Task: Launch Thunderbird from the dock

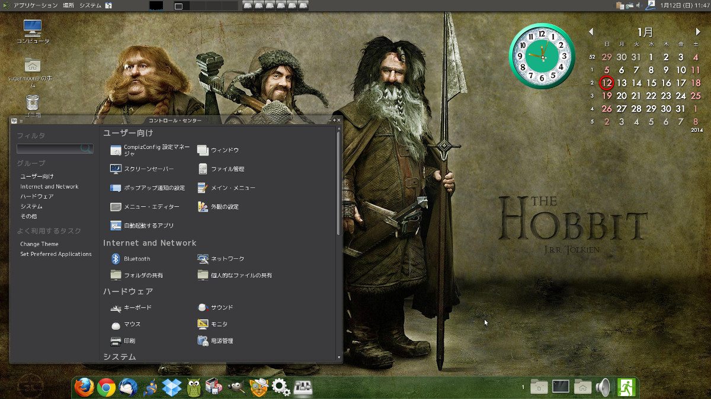Action: click(x=128, y=387)
